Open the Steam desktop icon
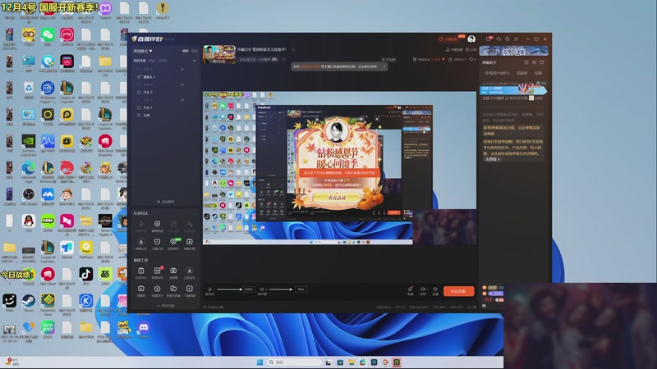Viewport: 657px width, 369px height. point(29,302)
